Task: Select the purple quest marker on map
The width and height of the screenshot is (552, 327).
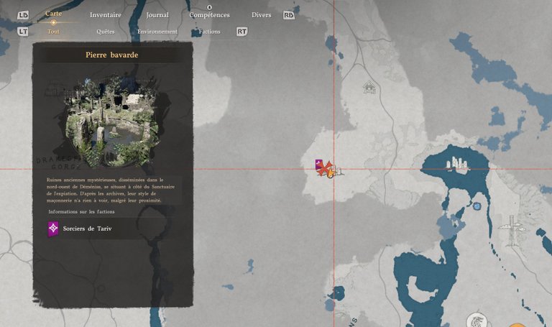Action: click(318, 165)
